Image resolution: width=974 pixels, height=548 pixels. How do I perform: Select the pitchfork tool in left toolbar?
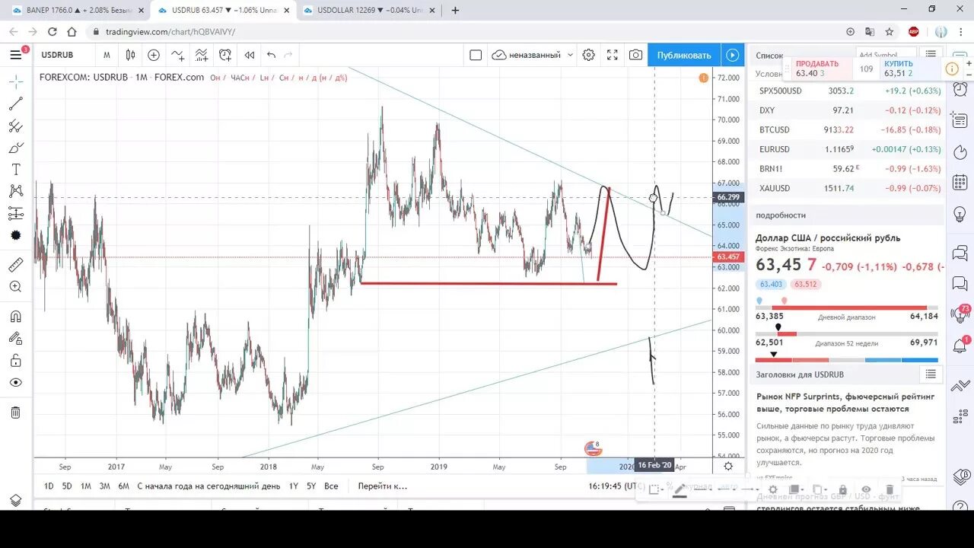point(15,126)
